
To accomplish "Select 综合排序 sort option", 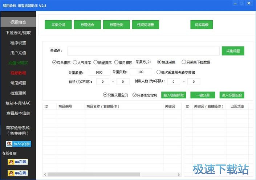I will click(61, 62).
